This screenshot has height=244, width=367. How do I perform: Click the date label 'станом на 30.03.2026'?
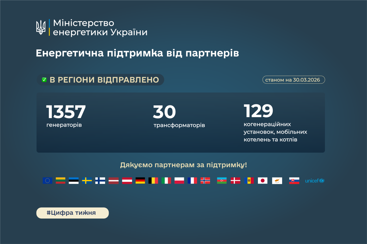(x=293, y=80)
